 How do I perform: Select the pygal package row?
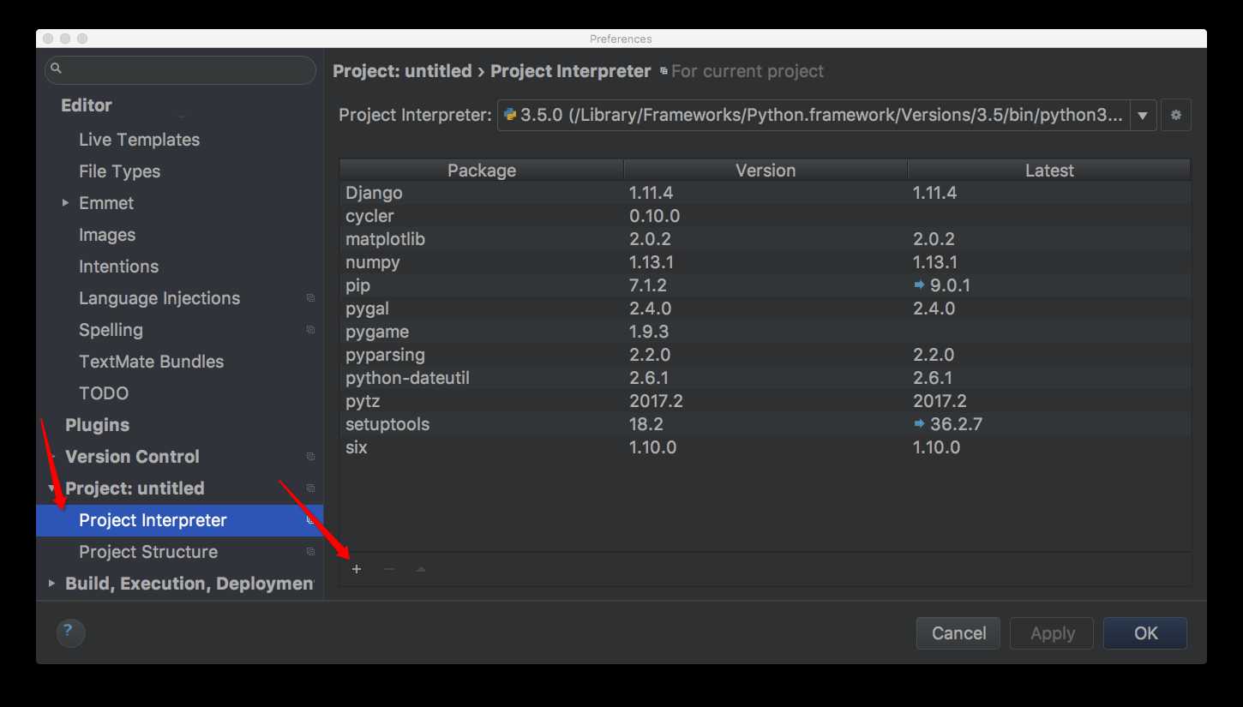coord(765,309)
